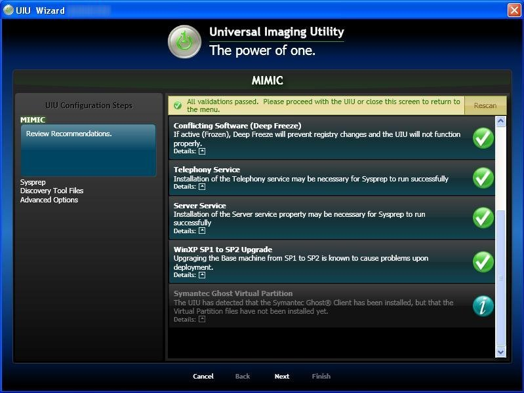Image resolution: width=524 pixels, height=393 pixels.
Task: Click the Telephony Service heading
Action: coord(207,170)
